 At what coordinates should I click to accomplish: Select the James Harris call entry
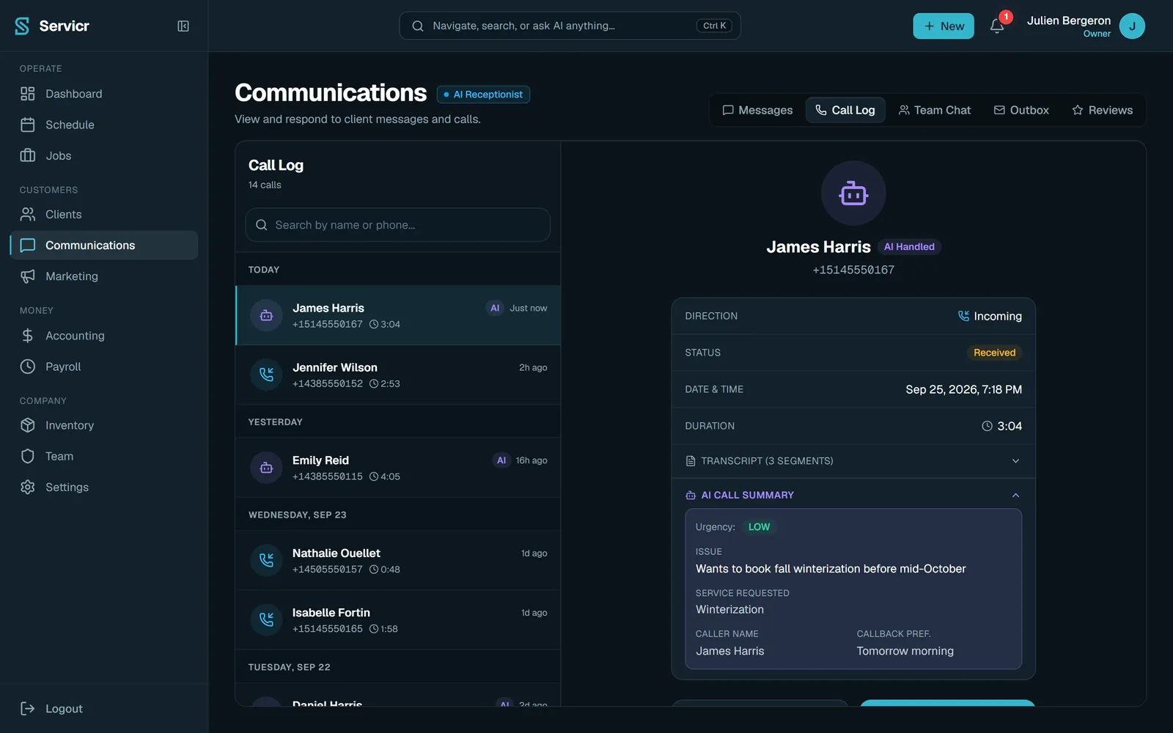398,315
